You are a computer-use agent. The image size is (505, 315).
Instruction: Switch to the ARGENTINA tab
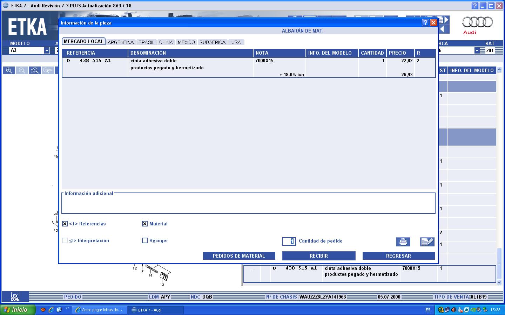point(121,42)
